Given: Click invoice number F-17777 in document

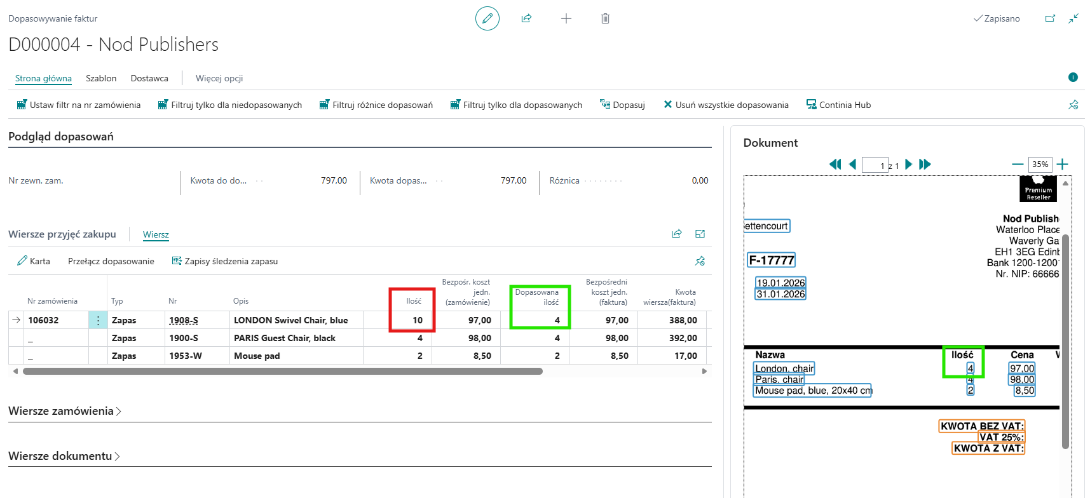Looking at the screenshot, I should 772,260.
